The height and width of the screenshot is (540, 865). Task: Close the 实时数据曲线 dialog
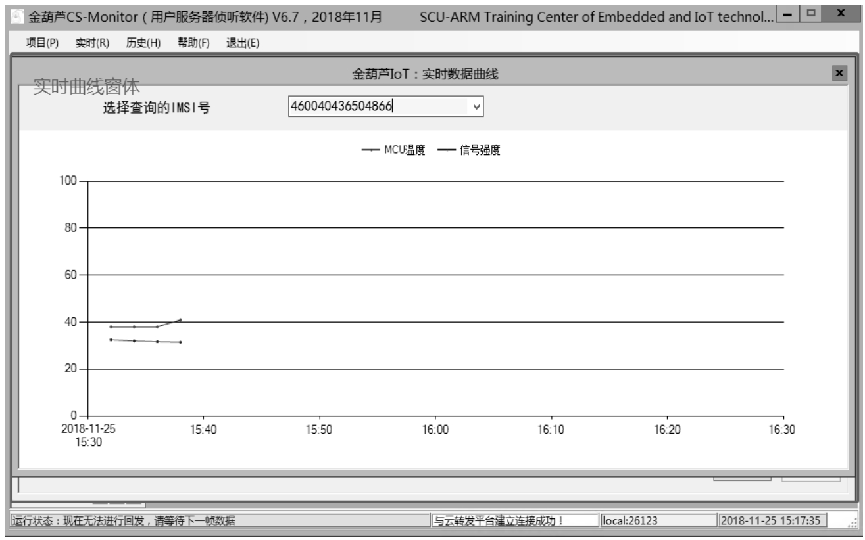point(839,74)
